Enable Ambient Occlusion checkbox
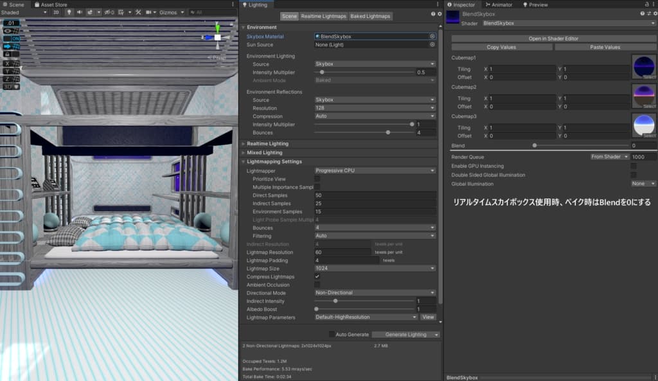Screen dimensions: 658x381 (317, 285)
